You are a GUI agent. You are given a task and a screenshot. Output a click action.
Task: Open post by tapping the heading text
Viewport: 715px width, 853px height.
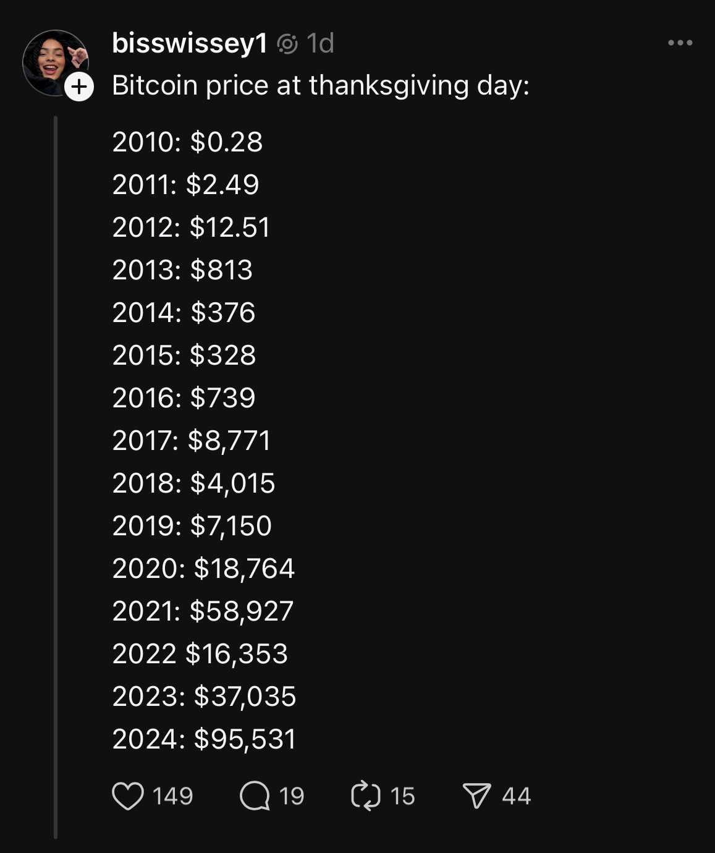coord(321,85)
